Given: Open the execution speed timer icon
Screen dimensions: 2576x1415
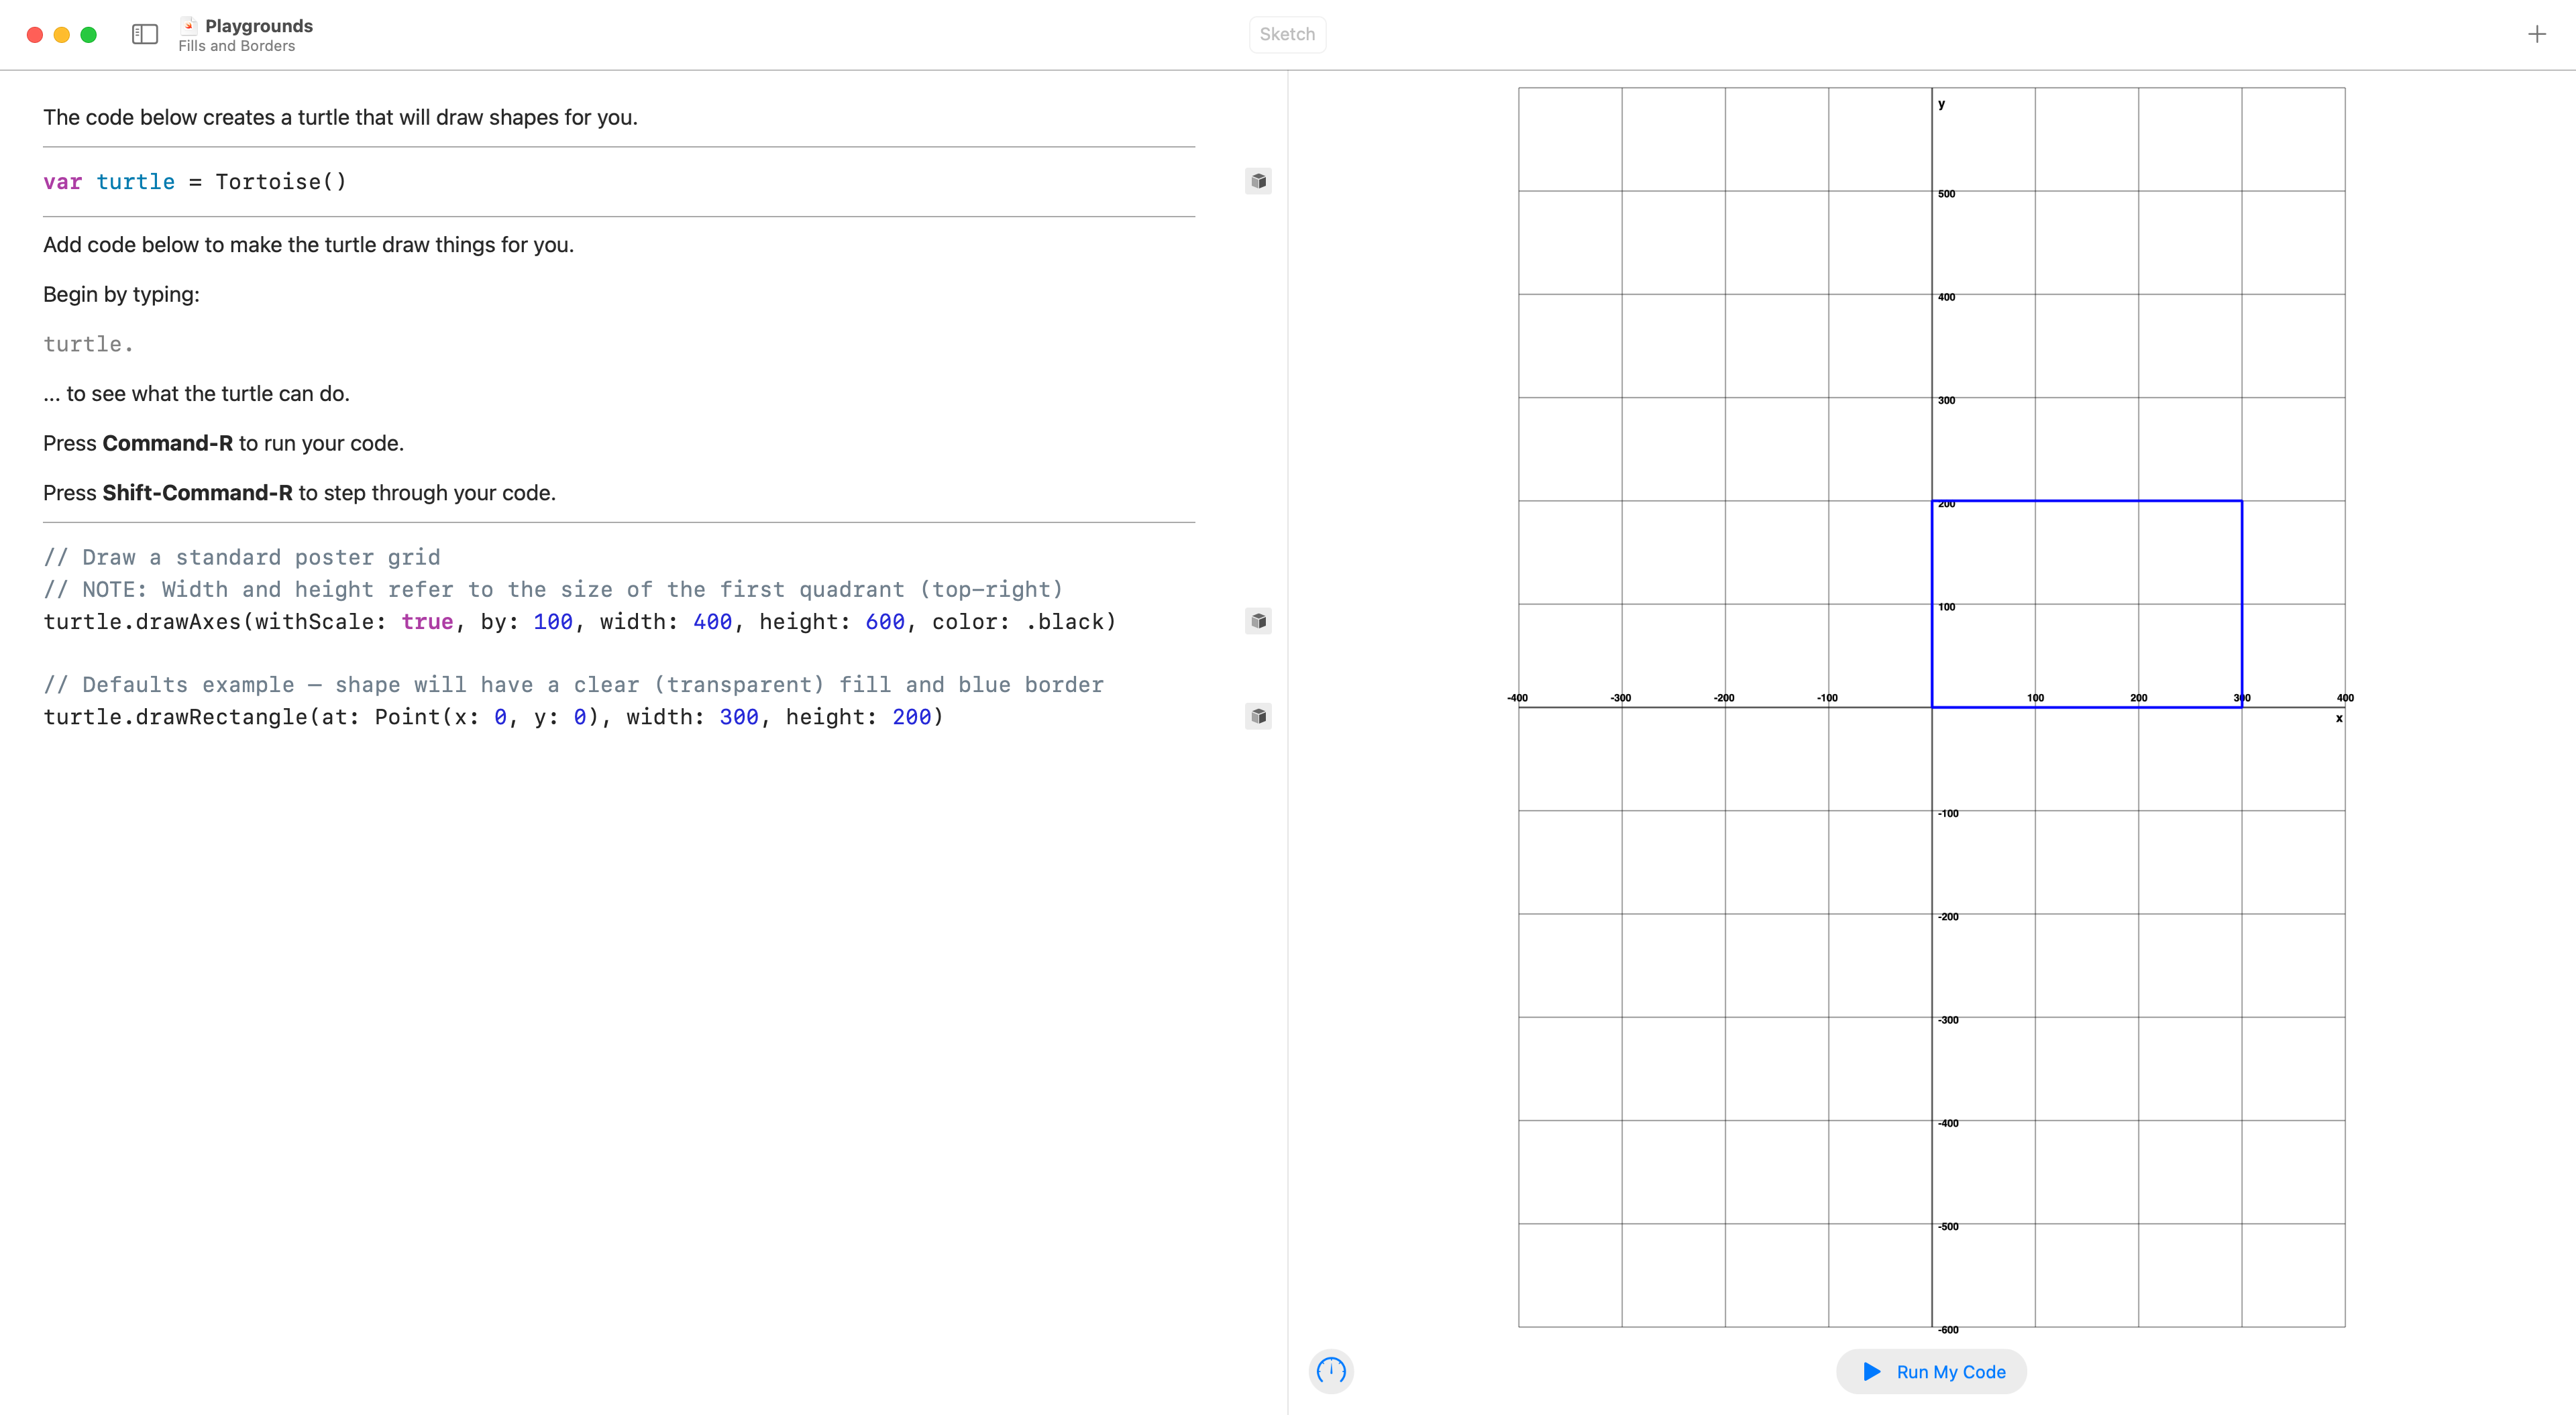Looking at the screenshot, I should point(1331,1370).
